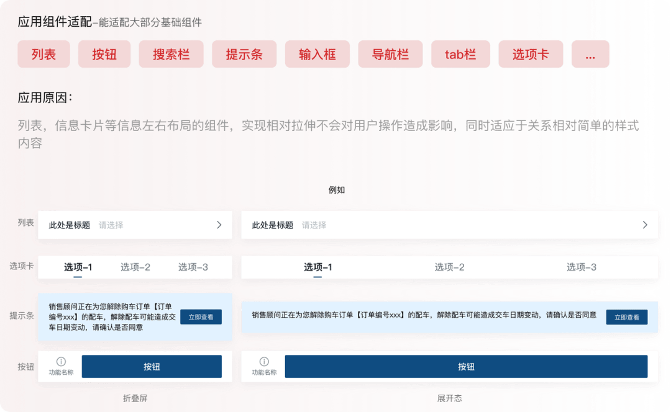
Task: Click the 导航栏 component tag
Action: pyautogui.click(x=390, y=54)
